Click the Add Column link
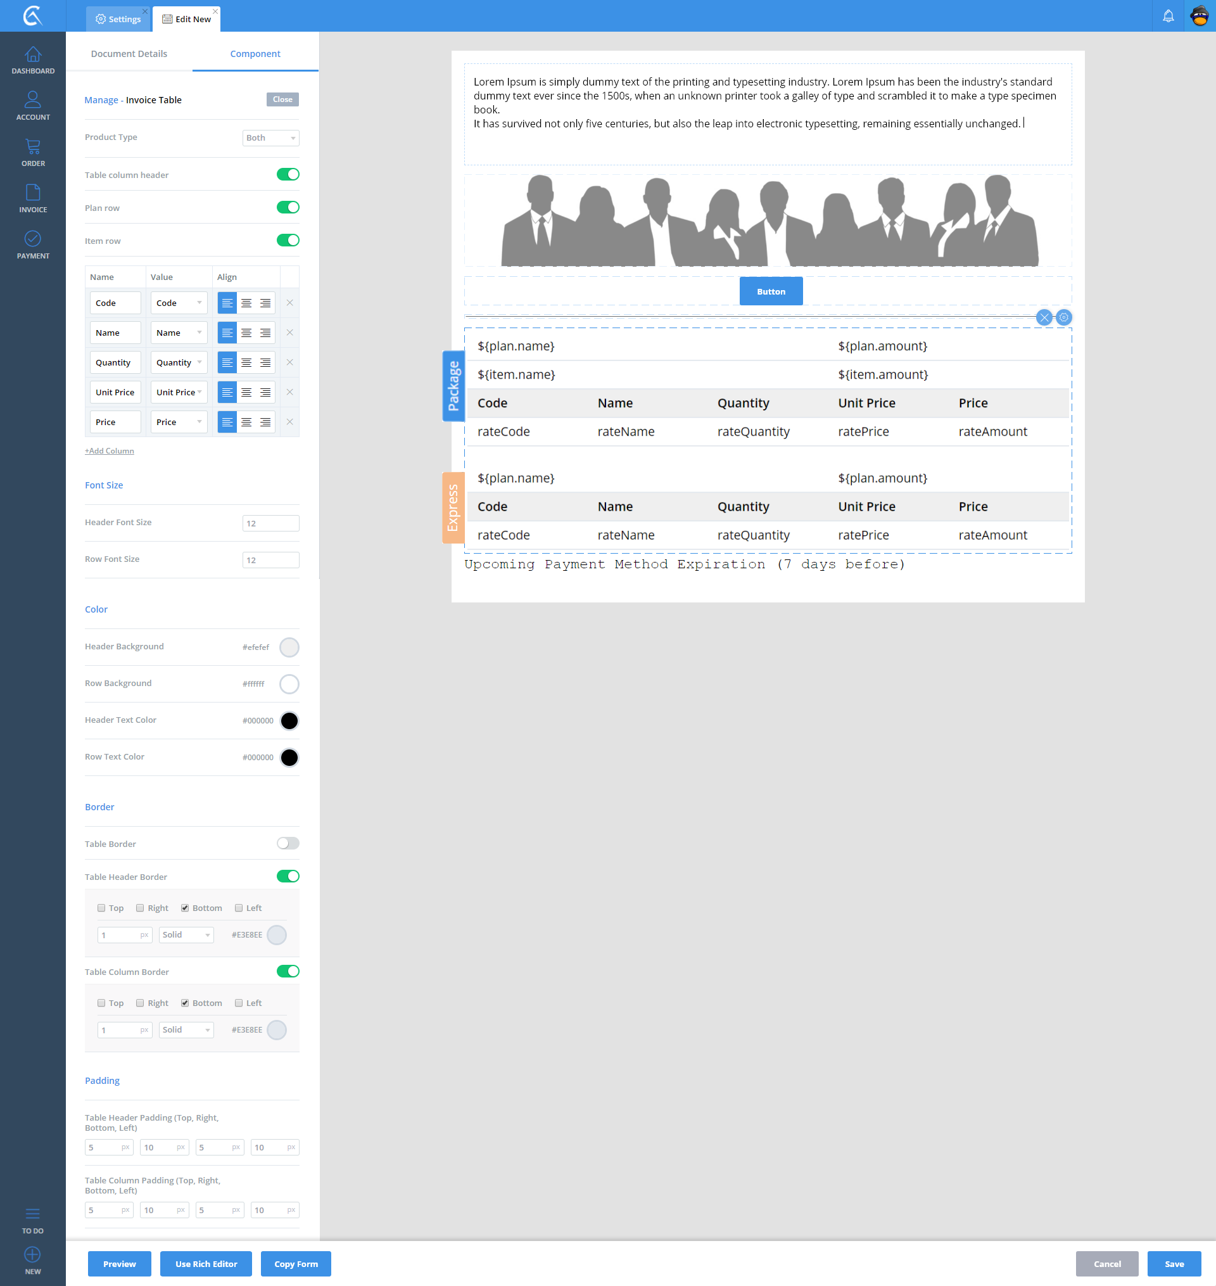1216x1286 pixels. [x=110, y=451]
